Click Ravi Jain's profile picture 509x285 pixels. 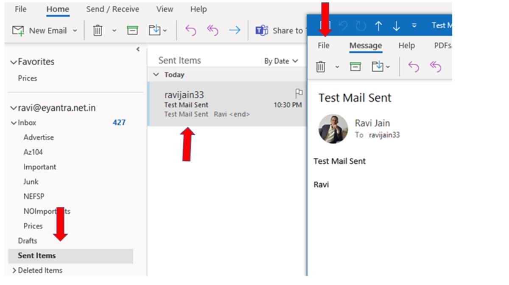(x=333, y=129)
